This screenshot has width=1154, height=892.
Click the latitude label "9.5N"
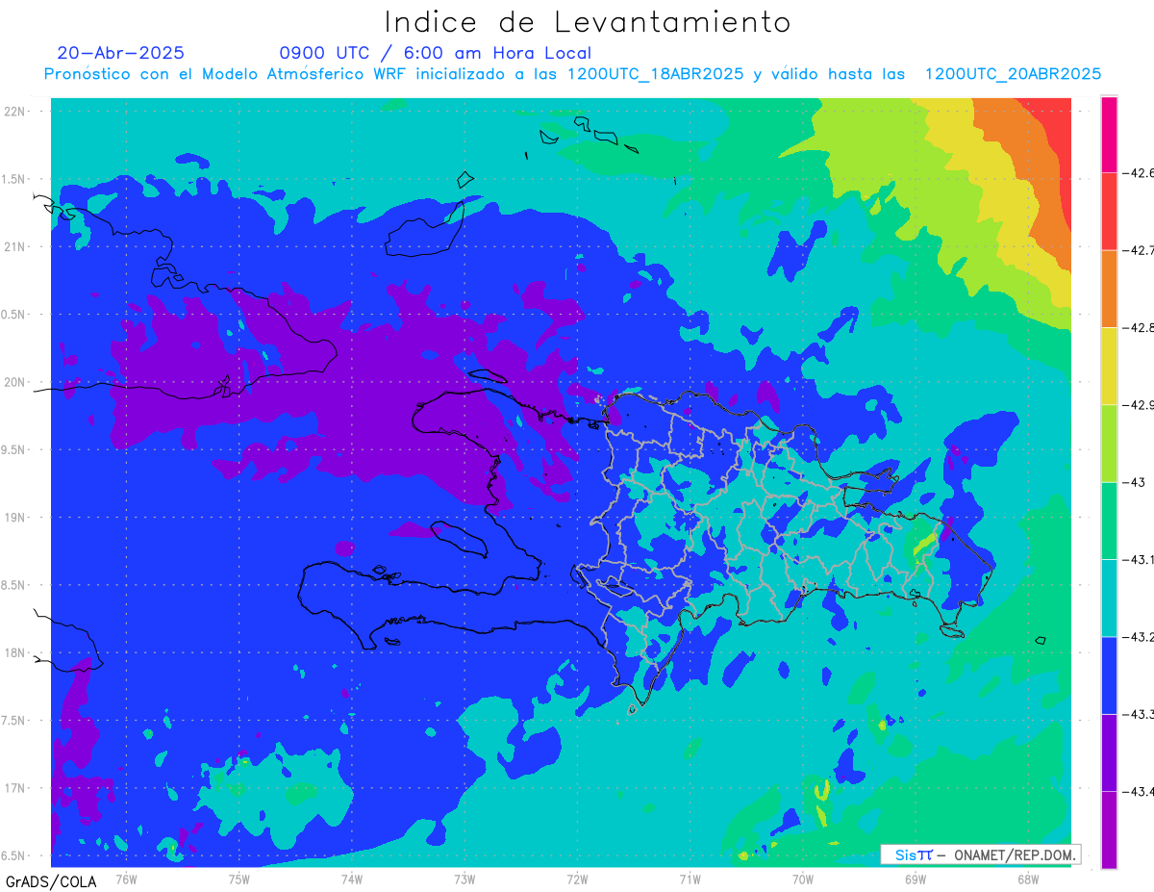[x=14, y=449]
